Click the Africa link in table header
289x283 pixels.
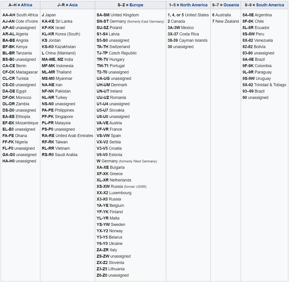tap(27, 5)
